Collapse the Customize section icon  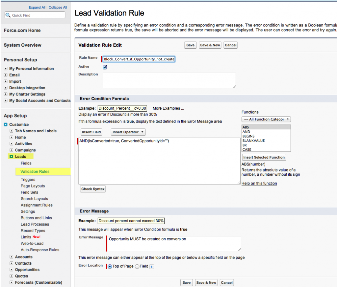6,124
